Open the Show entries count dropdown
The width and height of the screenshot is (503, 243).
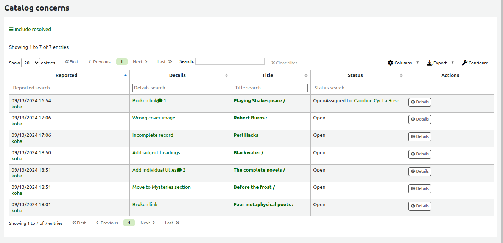(31, 63)
